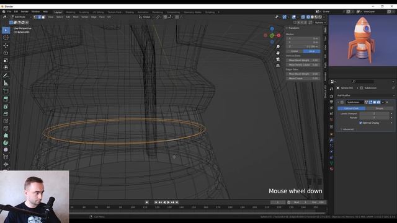Image resolution: width=397 pixels, height=223 pixels.
Task: Select the Knife tool
Action: point(6,128)
